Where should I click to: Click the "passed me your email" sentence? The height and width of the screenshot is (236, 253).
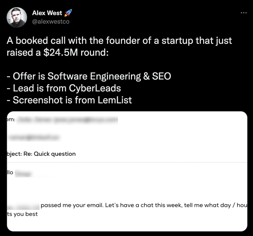[72, 205]
